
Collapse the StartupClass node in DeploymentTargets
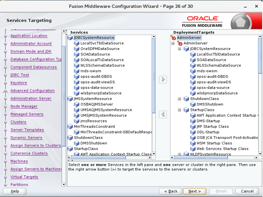coord(180,110)
